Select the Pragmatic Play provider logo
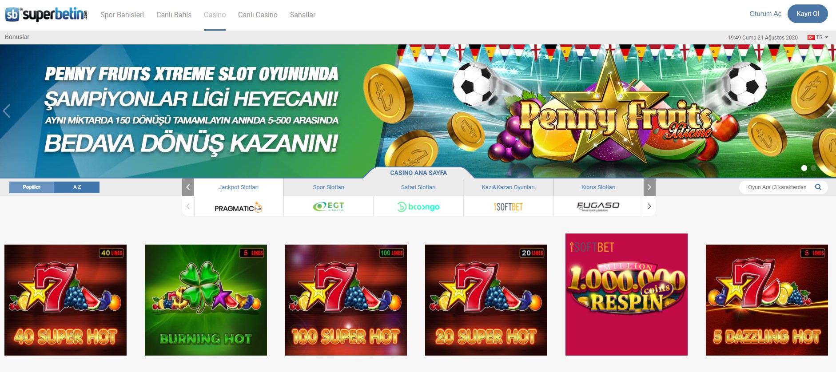Viewport: 836px width, 372px height. pos(239,208)
